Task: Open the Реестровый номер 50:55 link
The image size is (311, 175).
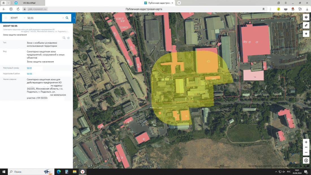Action: click(29, 68)
